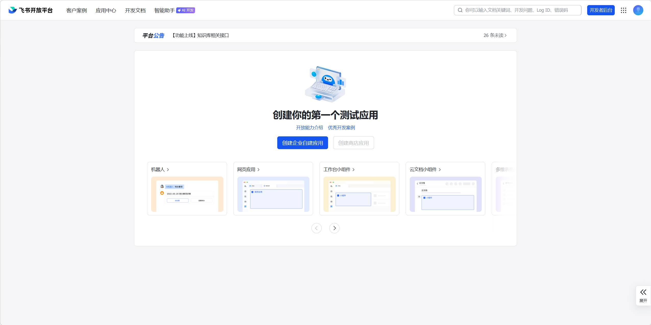Open the user avatar profile menu

tap(638, 10)
